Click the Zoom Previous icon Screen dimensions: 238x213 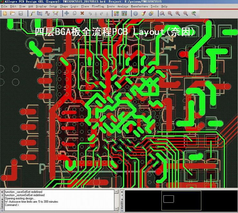click(194, 13)
